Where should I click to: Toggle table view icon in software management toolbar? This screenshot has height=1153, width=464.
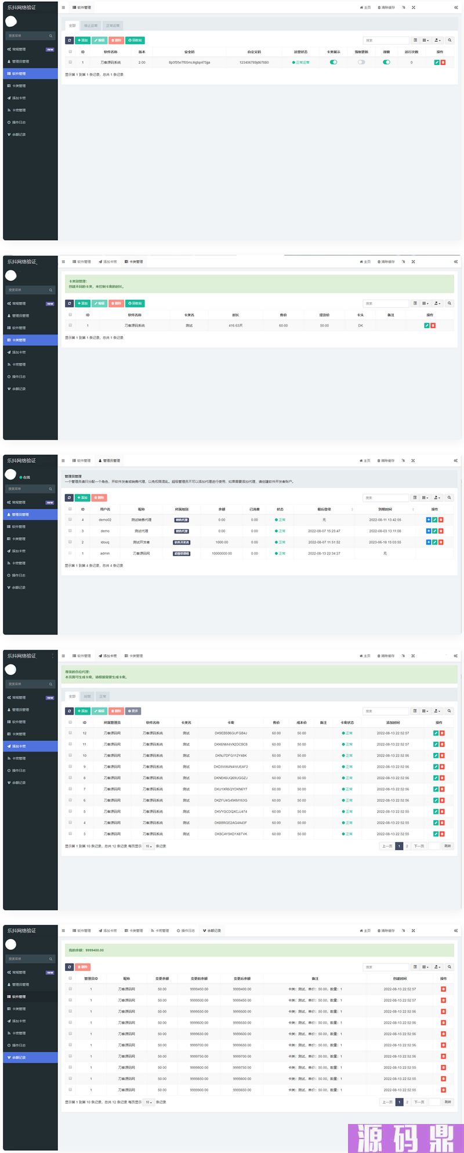click(415, 41)
